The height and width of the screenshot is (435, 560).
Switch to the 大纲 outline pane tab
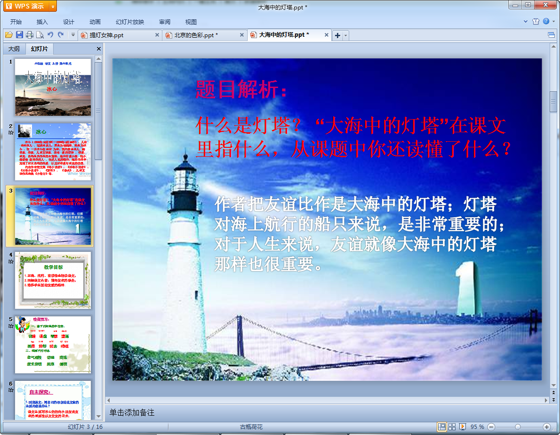(x=14, y=48)
